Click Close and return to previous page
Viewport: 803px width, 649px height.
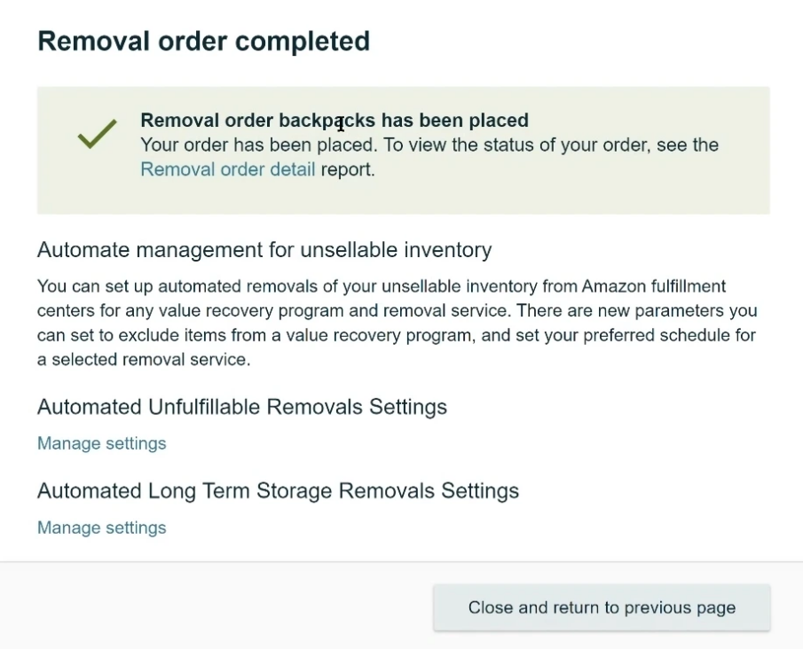[601, 607]
